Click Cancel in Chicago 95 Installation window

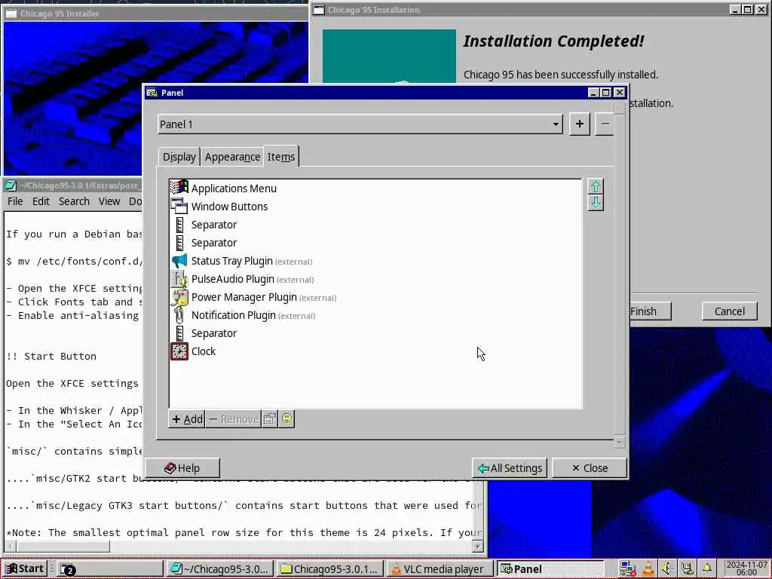tap(730, 311)
